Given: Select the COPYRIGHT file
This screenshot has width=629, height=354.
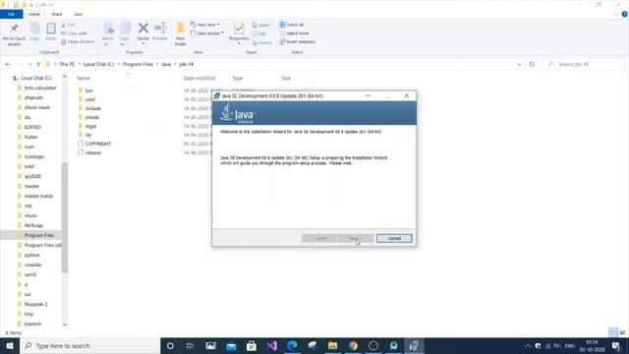Looking at the screenshot, I should coord(98,144).
